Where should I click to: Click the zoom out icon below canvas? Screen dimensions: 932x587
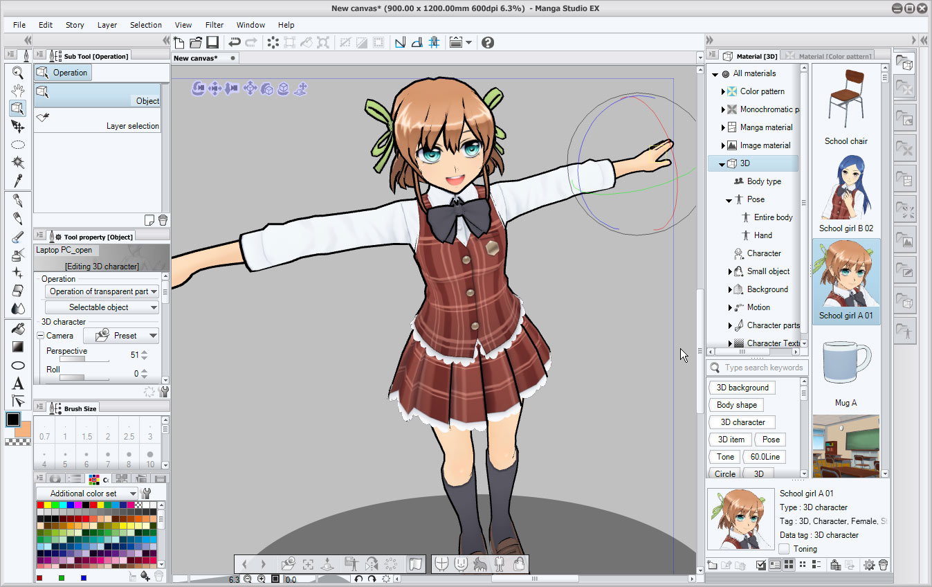[248, 579]
